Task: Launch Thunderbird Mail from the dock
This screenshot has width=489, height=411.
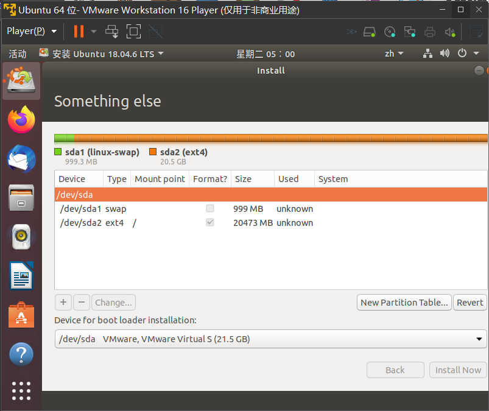Action: (21, 160)
